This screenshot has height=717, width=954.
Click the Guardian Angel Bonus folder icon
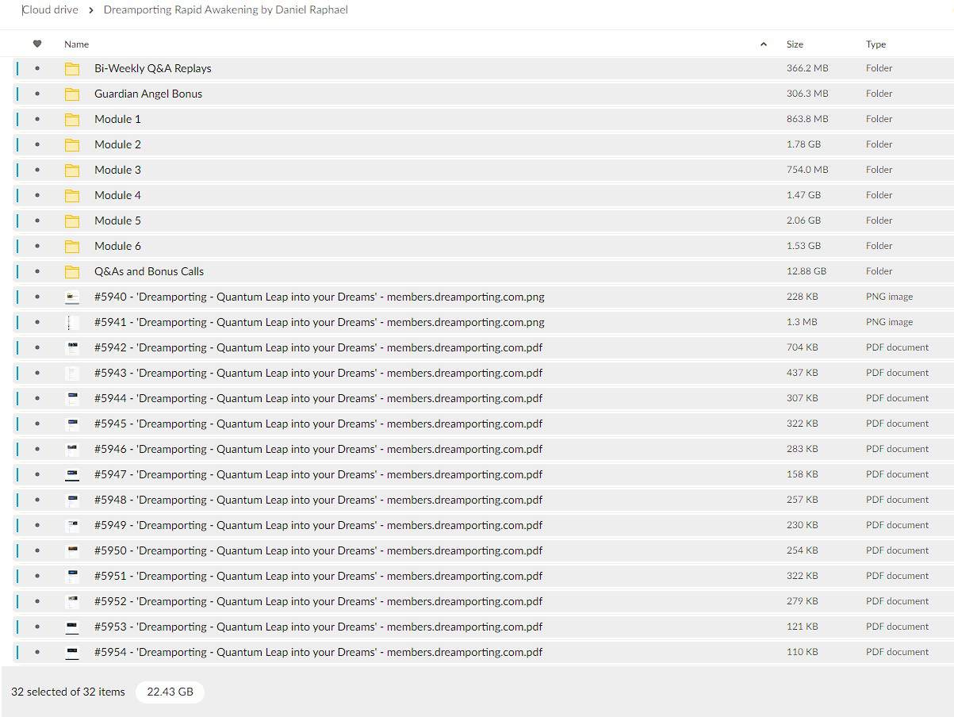tap(72, 94)
